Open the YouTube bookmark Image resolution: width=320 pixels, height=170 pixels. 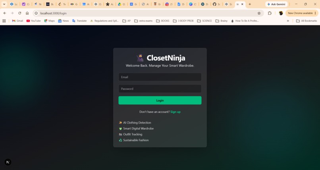(33, 21)
